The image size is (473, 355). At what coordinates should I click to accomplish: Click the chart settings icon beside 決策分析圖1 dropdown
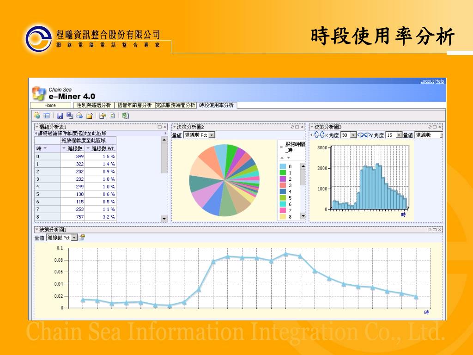pos(82,238)
